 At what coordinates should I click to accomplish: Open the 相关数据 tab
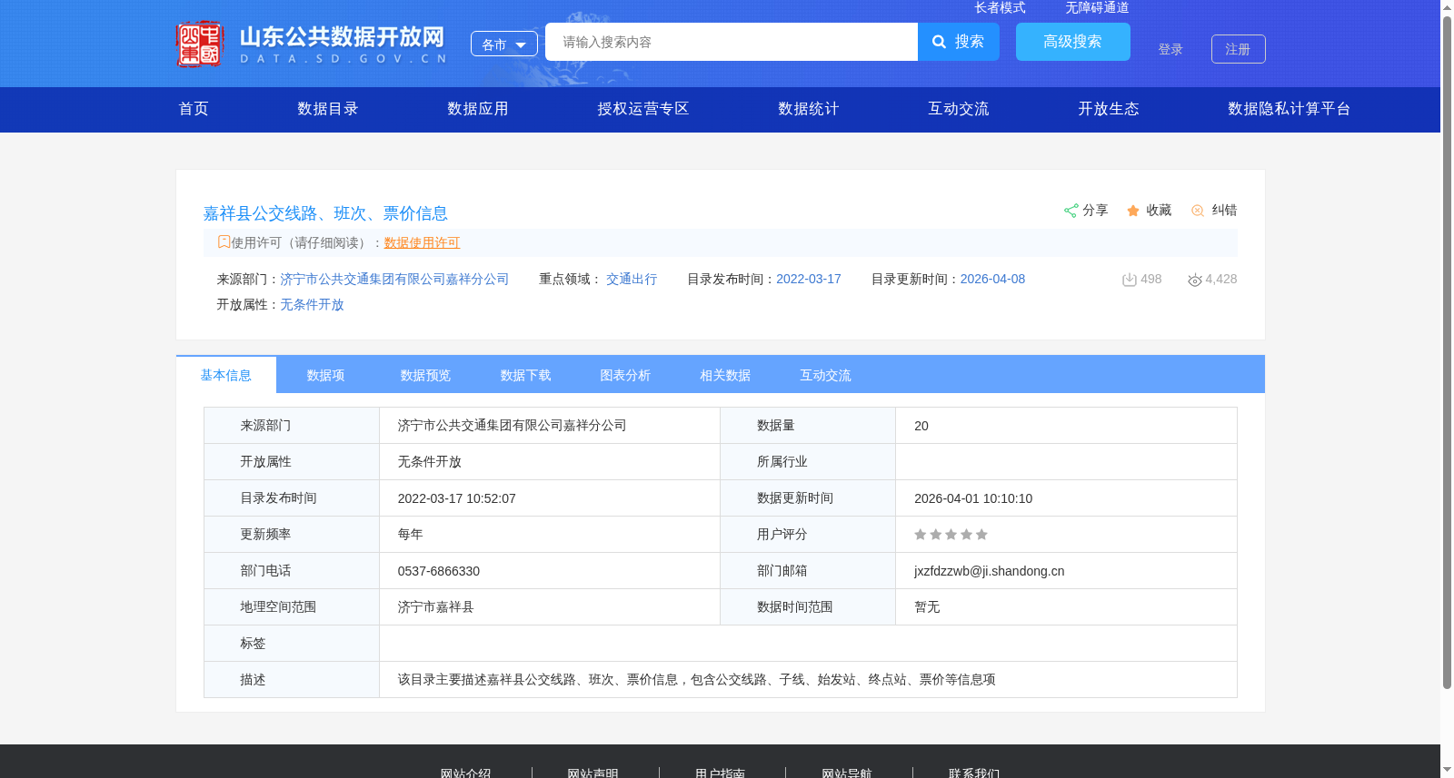click(726, 375)
